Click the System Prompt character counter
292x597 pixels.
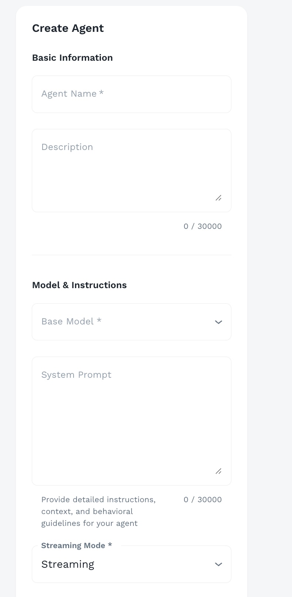203,499
